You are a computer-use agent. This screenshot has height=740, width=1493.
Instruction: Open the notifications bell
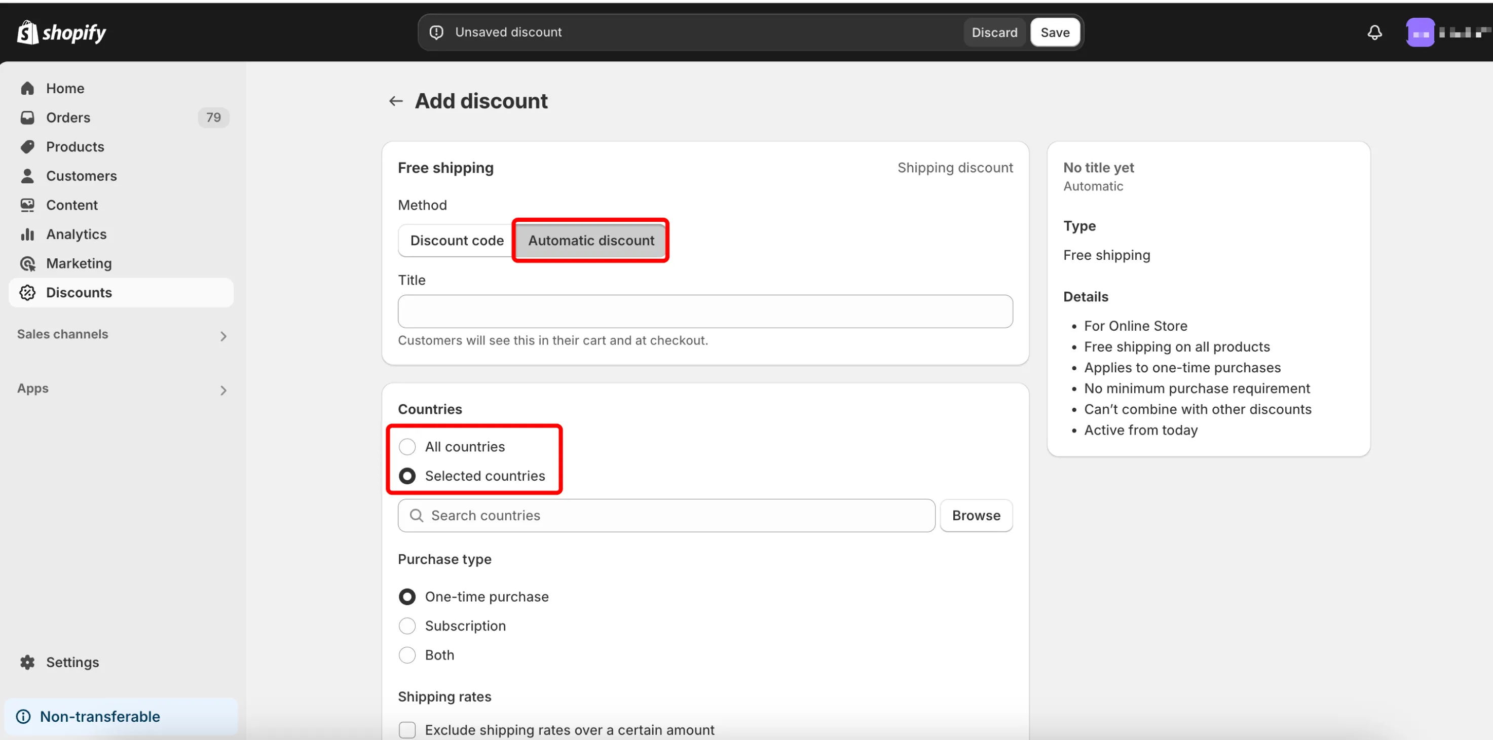tap(1374, 32)
